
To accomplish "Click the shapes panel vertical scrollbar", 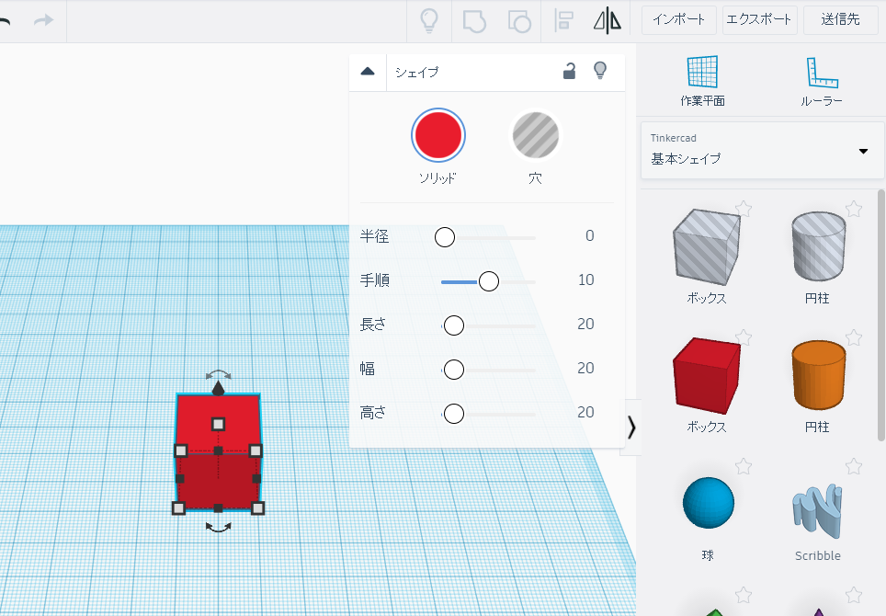I will pos(880,315).
